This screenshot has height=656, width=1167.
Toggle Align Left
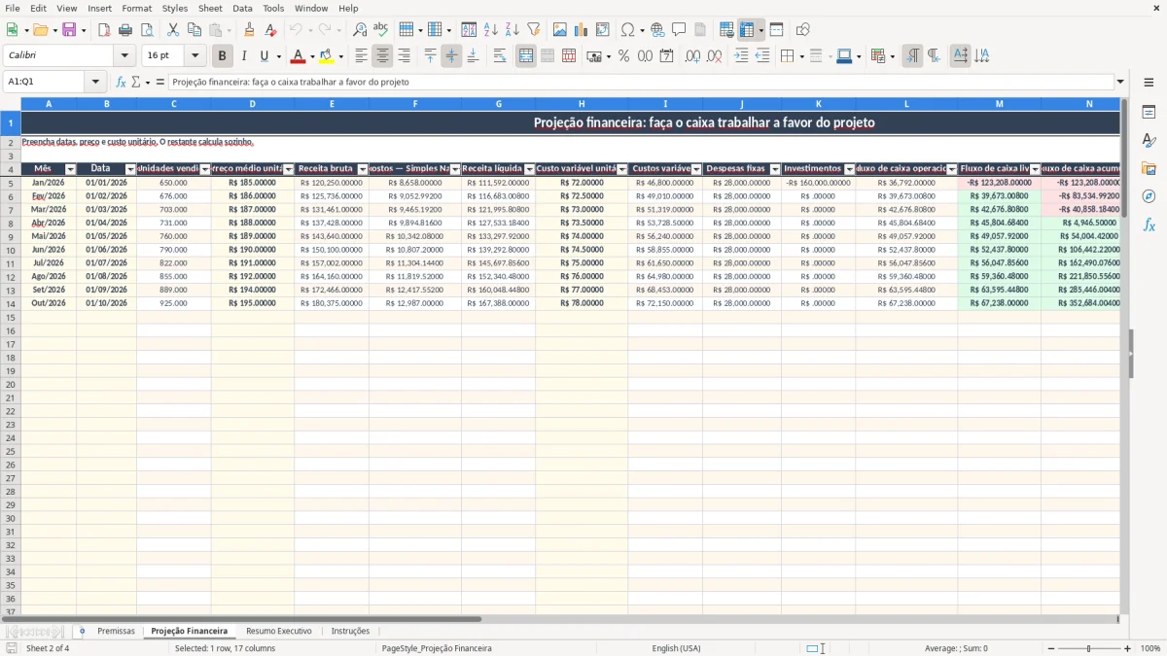361,56
